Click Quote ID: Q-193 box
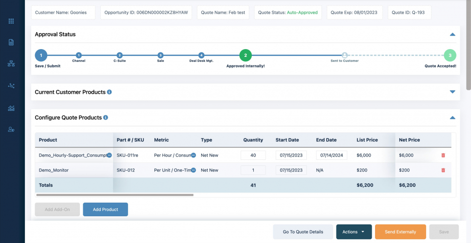 tap(410, 13)
